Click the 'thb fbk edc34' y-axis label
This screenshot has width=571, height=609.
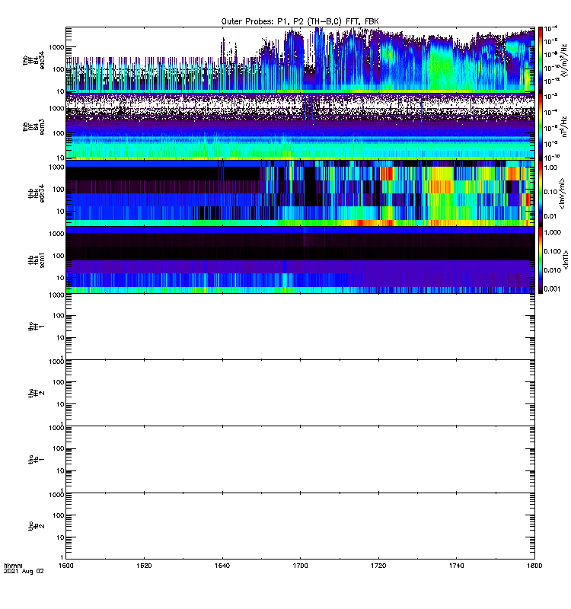tap(37, 193)
